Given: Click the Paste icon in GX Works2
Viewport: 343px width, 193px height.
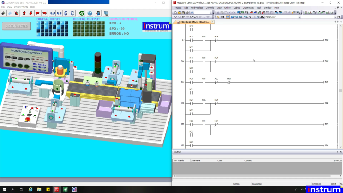Looking at the screenshot, I should (x=226, y=12).
